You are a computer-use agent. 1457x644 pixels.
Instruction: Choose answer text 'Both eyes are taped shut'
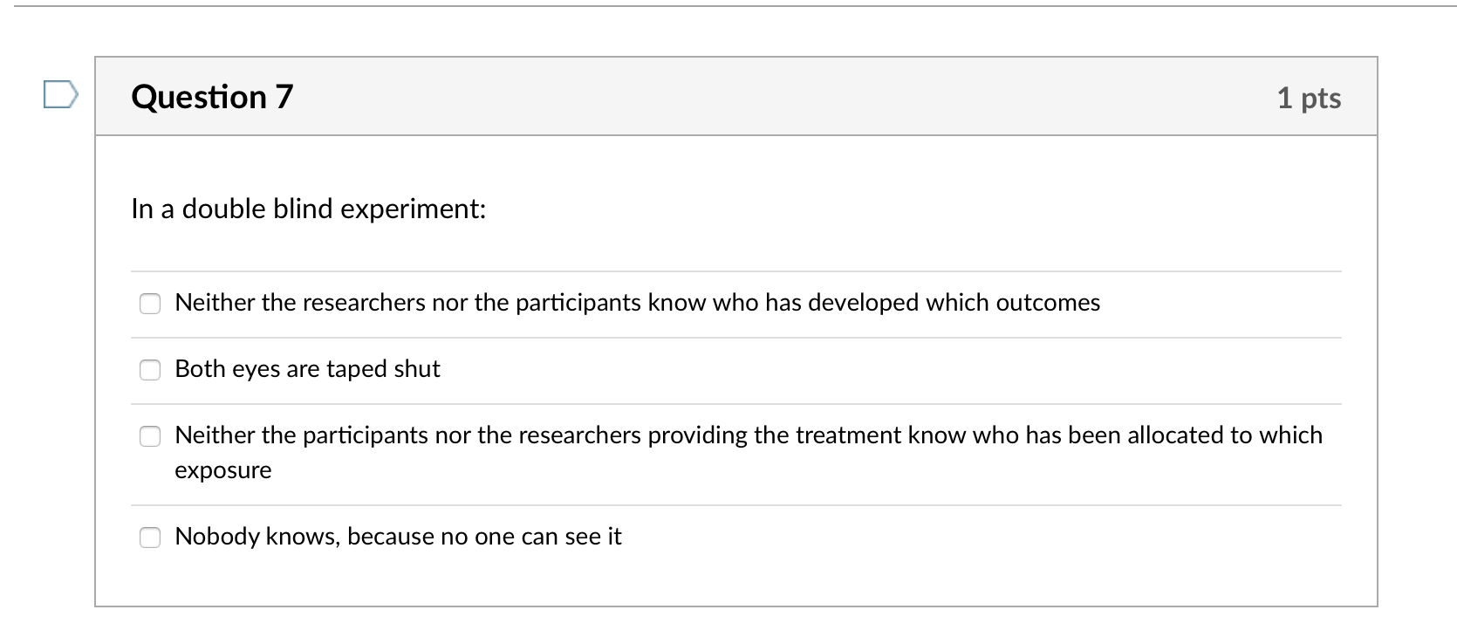point(307,369)
